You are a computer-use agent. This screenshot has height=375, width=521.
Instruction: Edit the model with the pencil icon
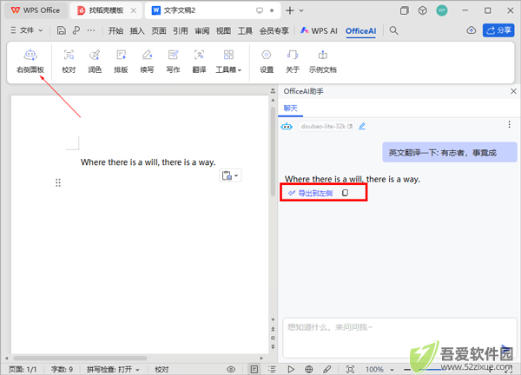pos(362,126)
